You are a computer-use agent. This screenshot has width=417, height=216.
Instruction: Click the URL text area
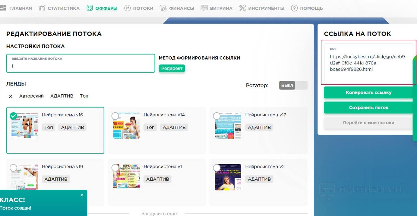pos(368,64)
